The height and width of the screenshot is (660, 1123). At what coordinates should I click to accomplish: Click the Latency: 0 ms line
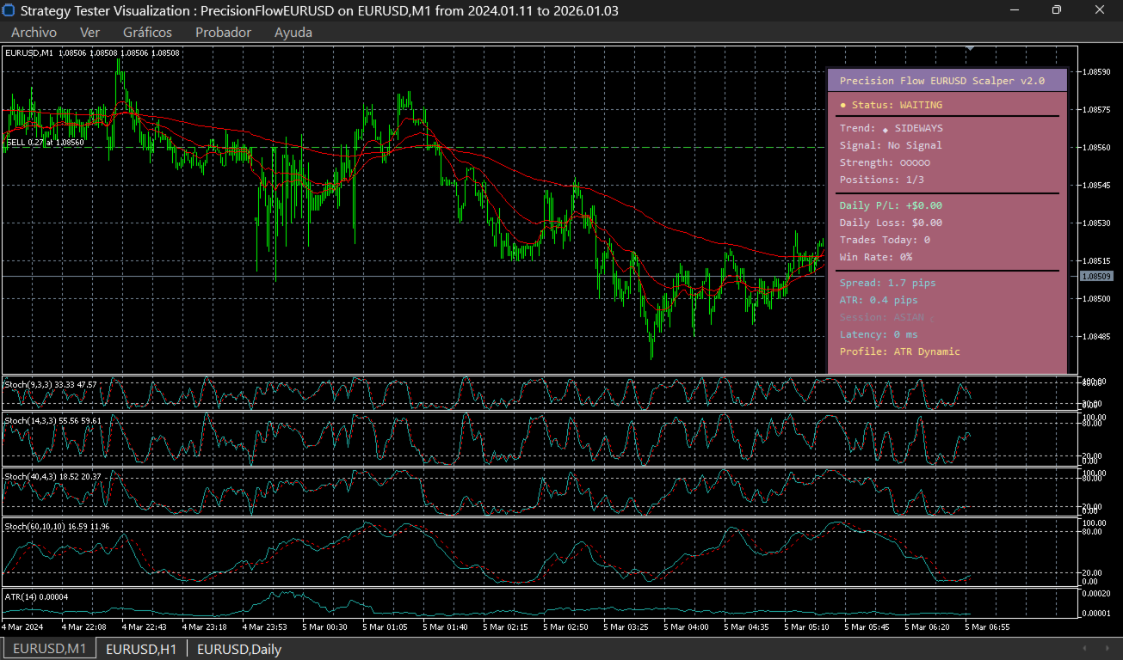(x=879, y=334)
